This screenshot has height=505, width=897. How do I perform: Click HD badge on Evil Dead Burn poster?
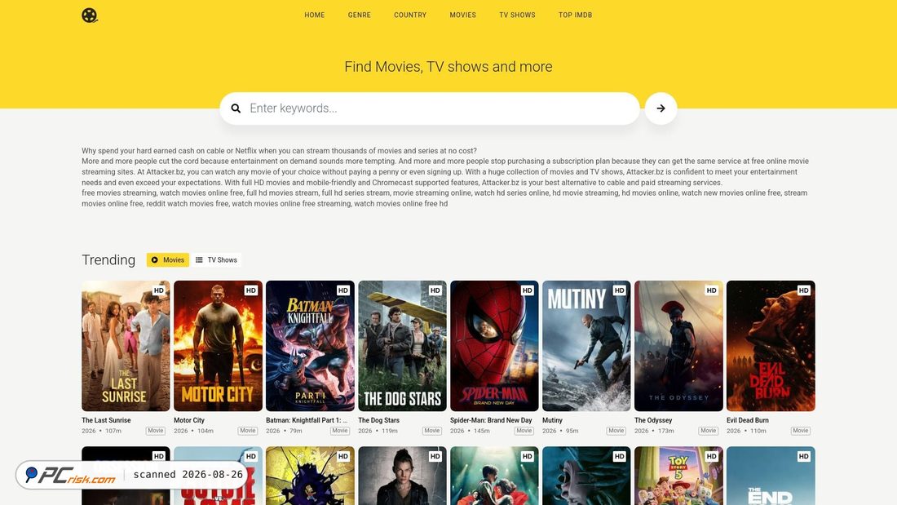(x=803, y=290)
